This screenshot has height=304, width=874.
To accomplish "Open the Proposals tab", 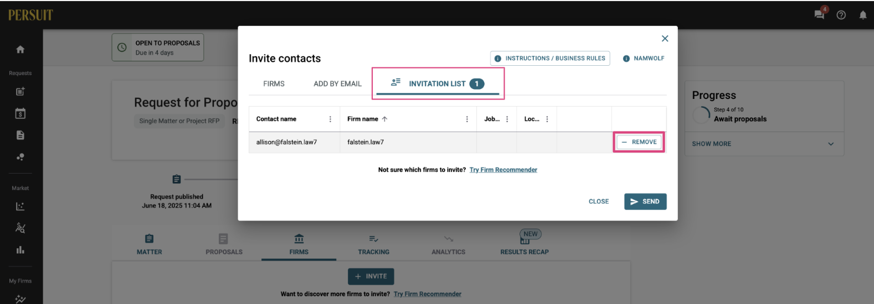I will point(224,245).
